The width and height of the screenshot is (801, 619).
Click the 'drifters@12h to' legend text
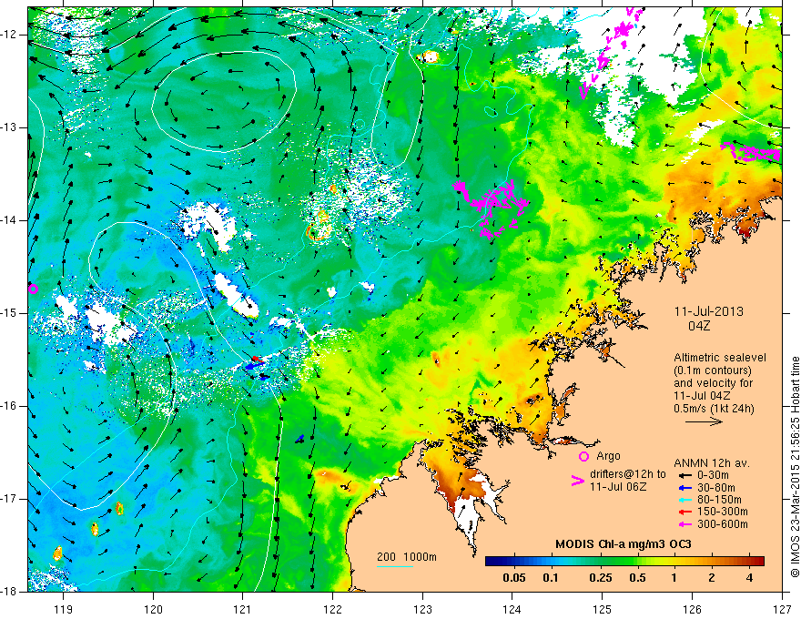point(628,474)
